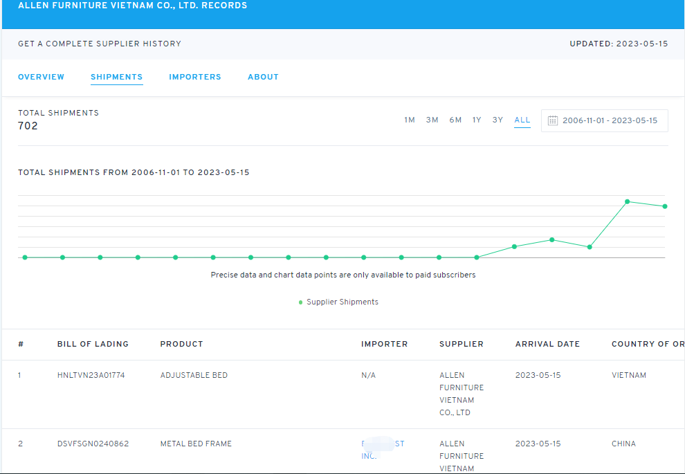Click the Allen Furniture Vietnam records heading
Viewport: 685px width, 474px height.
tap(132, 6)
